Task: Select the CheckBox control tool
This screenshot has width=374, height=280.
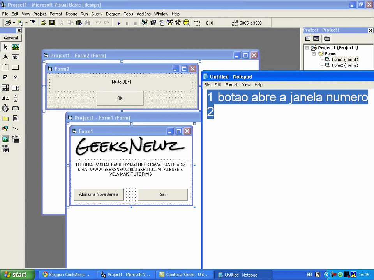Action: [5, 77]
